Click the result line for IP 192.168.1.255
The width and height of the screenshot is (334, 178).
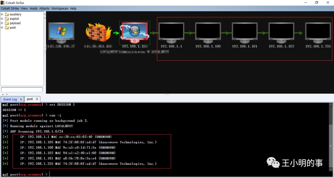80,164
